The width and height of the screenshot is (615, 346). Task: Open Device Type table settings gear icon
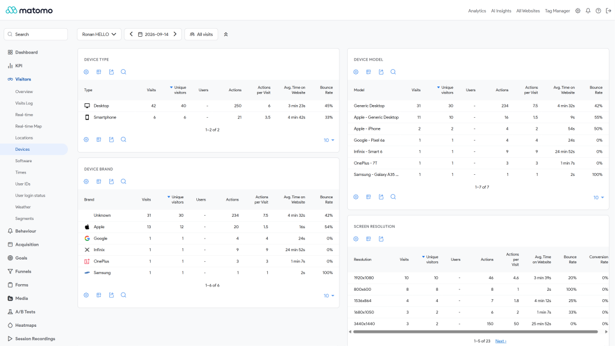pyautogui.click(x=86, y=72)
